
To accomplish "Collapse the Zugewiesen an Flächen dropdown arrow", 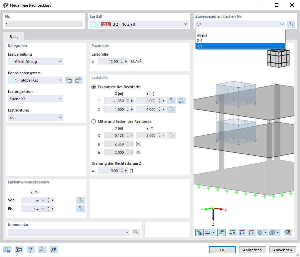I will pos(282,24).
